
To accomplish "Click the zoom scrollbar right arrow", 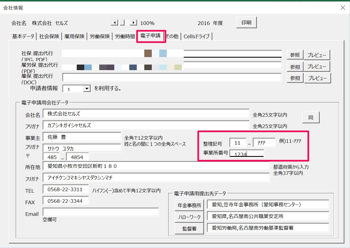I will (133, 23).
